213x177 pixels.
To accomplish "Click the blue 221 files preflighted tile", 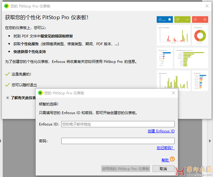I will 165,19.
